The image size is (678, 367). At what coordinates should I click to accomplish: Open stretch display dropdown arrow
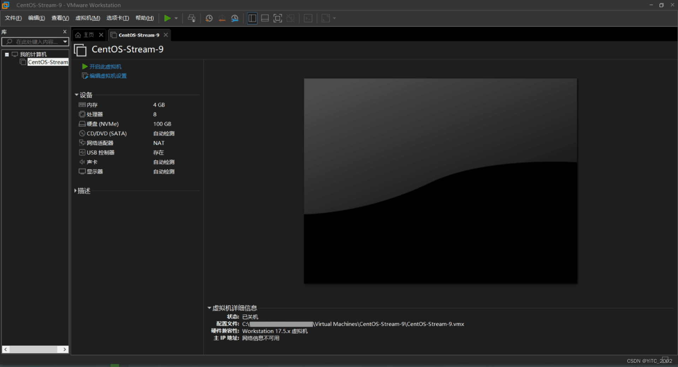pos(334,18)
